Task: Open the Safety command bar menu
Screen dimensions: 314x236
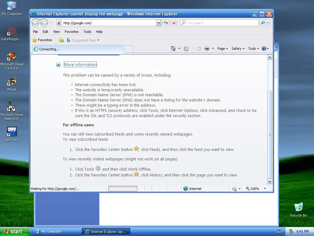Action: coord(238,49)
